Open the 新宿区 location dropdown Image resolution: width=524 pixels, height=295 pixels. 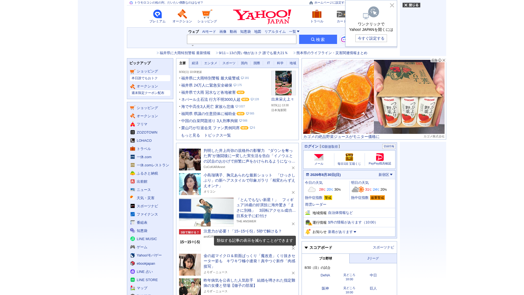click(x=385, y=175)
